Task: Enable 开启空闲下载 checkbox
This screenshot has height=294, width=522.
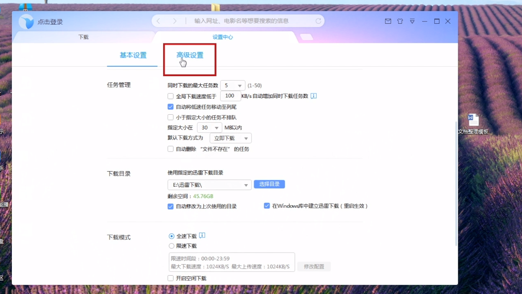Action: (171, 278)
